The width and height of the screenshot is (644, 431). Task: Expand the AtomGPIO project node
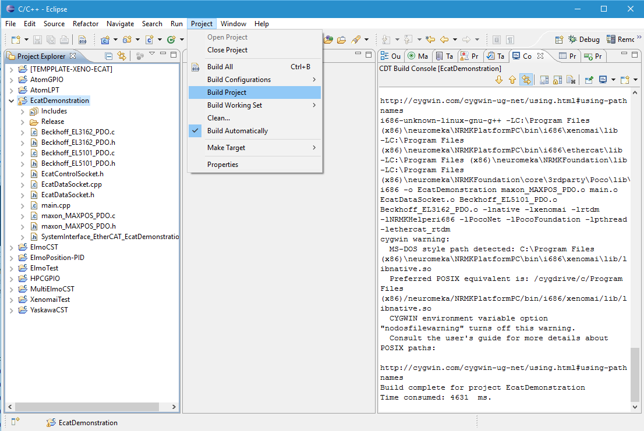coord(12,80)
